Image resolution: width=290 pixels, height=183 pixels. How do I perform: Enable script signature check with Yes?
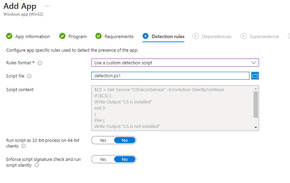[x=103, y=159]
